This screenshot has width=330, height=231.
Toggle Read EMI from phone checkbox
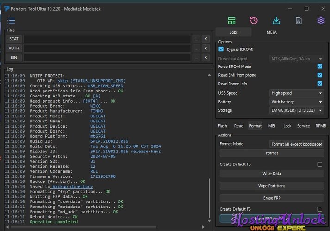(x=320, y=75)
